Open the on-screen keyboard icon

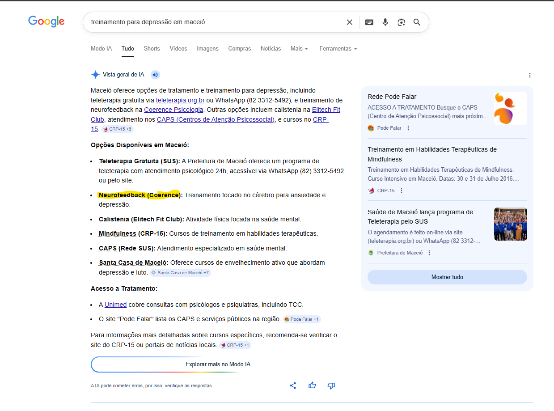pos(369,22)
